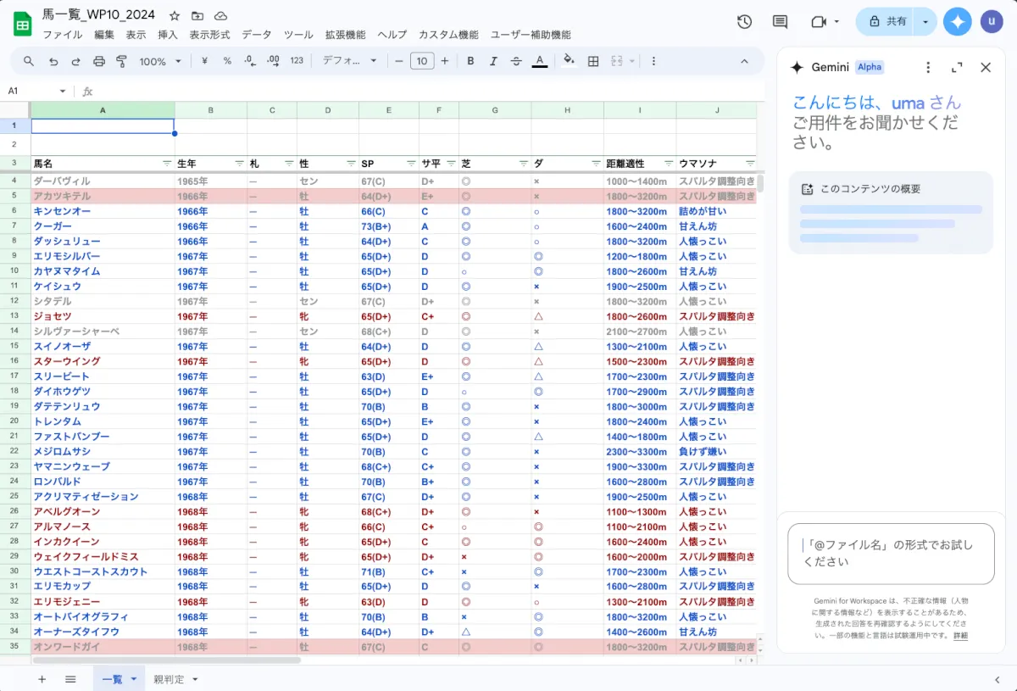
Task: Open filter dropdown for 馬名 column
Action: pos(166,163)
